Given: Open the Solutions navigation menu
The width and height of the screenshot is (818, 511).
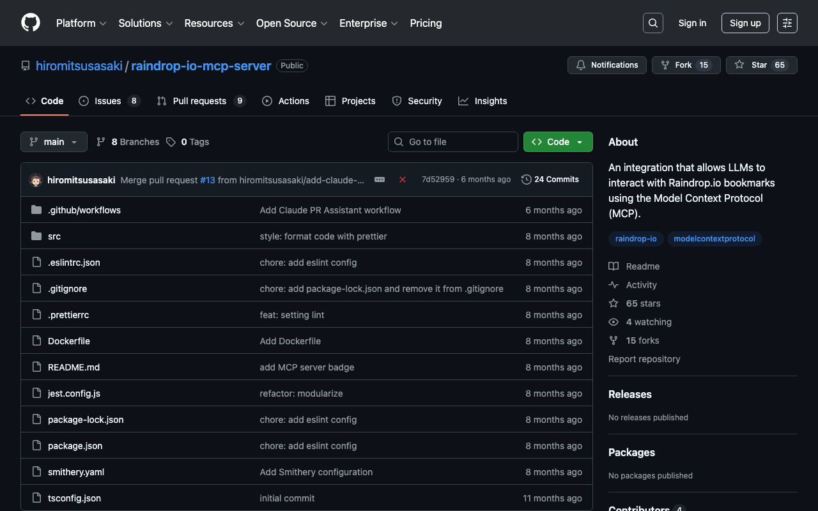Looking at the screenshot, I should click(x=145, y=23).
